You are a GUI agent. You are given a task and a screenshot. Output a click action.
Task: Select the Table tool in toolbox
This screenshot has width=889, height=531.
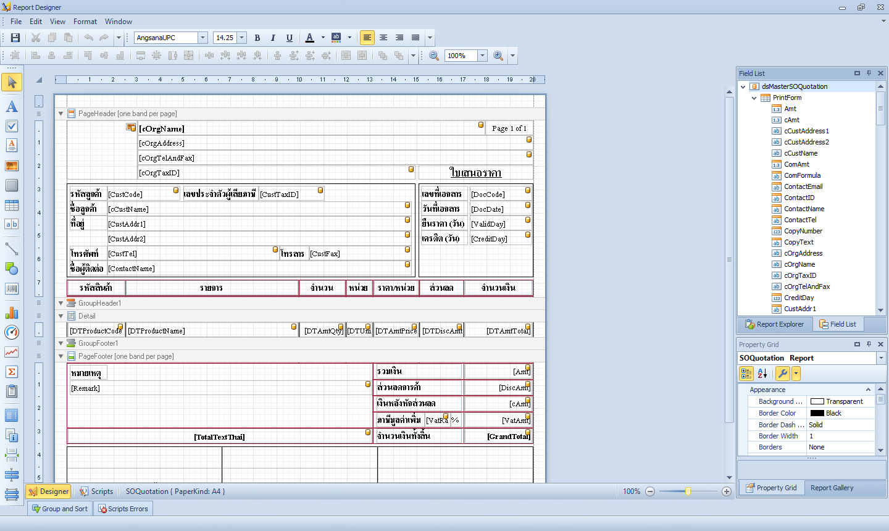click(12, 205)
